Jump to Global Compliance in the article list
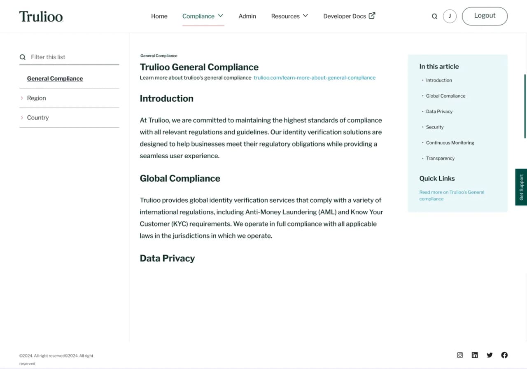 445,96
